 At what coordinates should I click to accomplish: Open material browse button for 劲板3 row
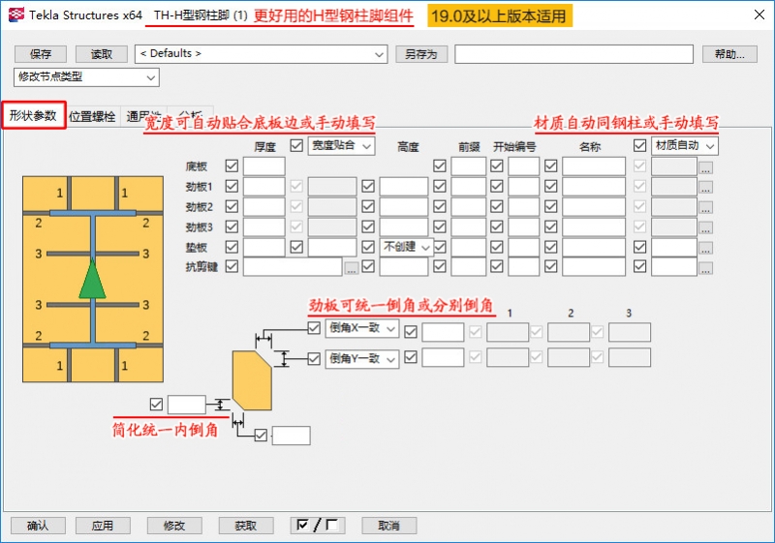(705, 228)
